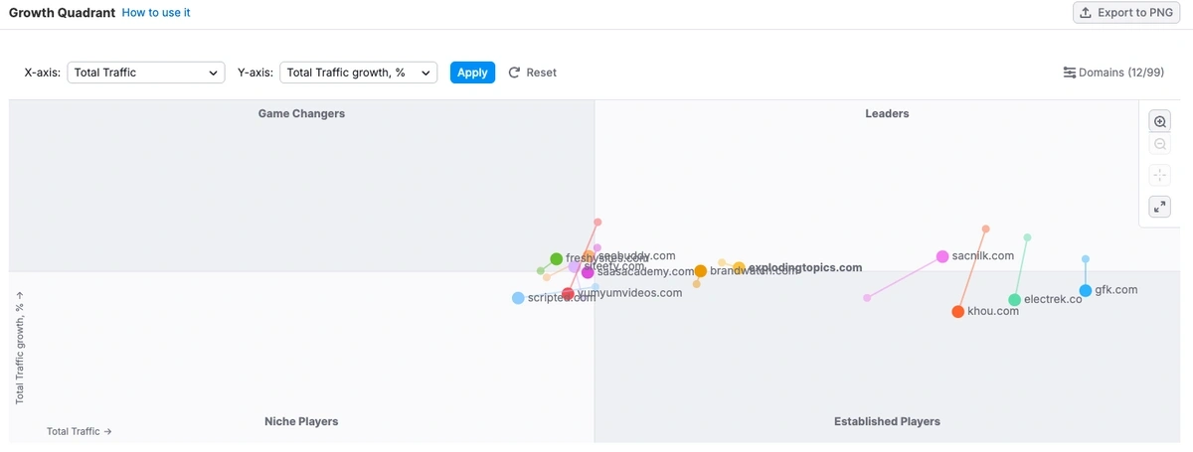Click the Niche Players quadrant label
The width and height of the screenshot is (1193, 452).
tap(301, 421)
